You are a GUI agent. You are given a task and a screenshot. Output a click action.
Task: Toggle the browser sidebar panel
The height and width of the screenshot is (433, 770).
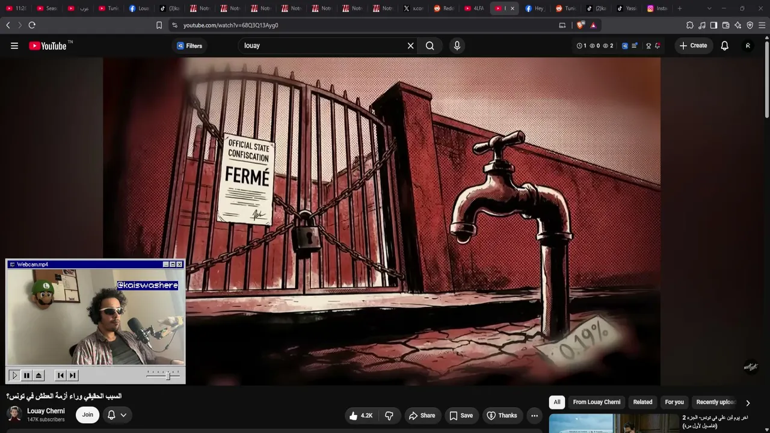coord(714,25)
